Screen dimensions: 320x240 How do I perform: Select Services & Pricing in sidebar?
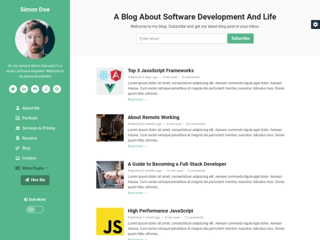coord(39,128)
